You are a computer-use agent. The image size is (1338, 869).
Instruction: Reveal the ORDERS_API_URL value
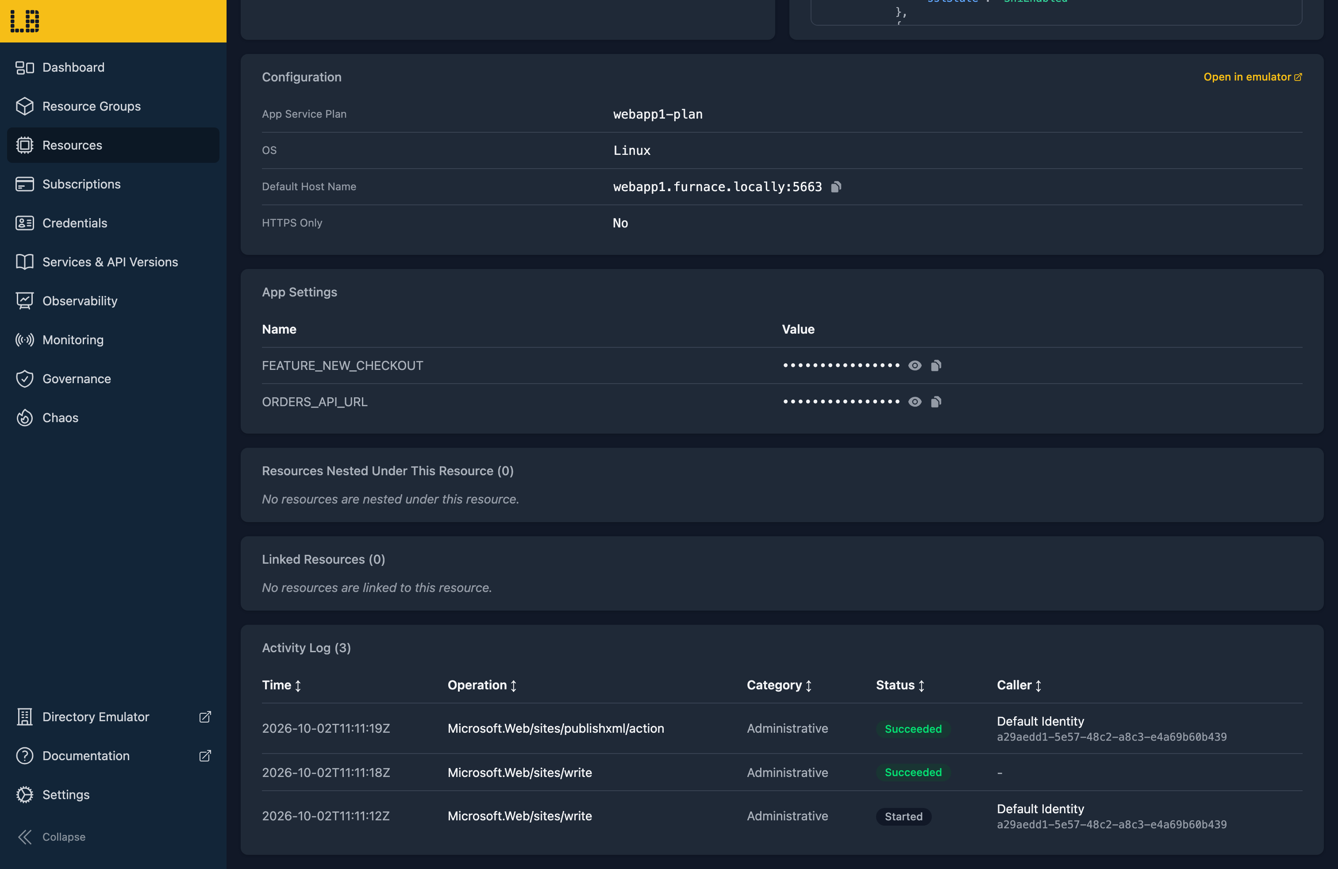coord(915,402)
